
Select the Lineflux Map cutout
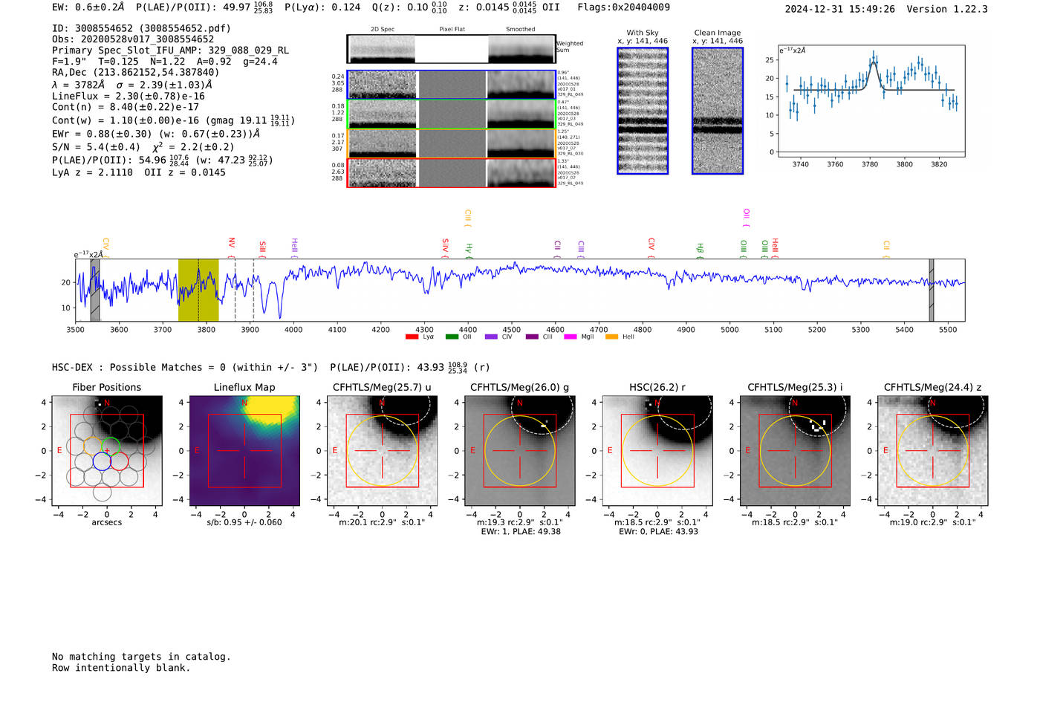click(x=244, y=451)
